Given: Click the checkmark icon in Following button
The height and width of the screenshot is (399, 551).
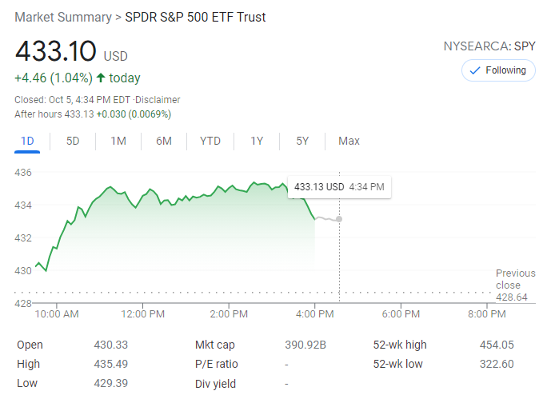Looking at the screenshot, I should (475, 70).
